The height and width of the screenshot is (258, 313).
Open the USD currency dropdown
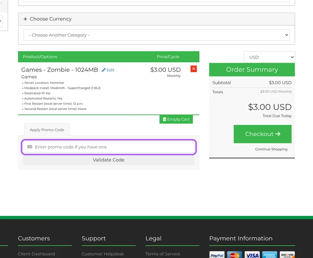pyautogui.click(x=269, y=57)
